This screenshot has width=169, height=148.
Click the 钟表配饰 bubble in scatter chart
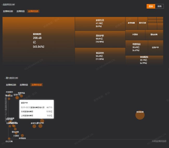click(22, 136)
